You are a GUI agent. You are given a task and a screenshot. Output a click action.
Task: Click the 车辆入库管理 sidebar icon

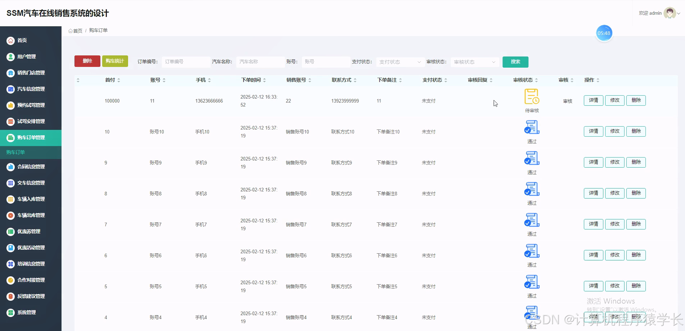[11, 199]
